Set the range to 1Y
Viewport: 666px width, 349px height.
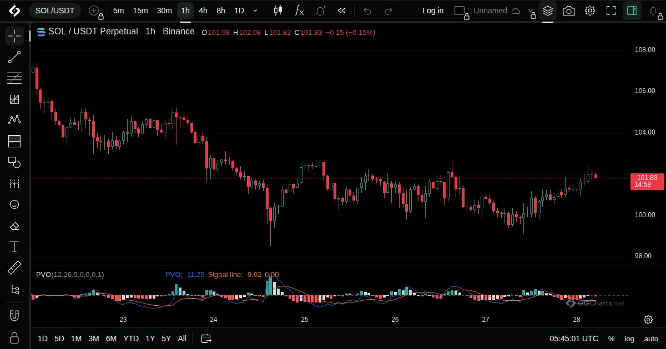[x=150, y=338]
